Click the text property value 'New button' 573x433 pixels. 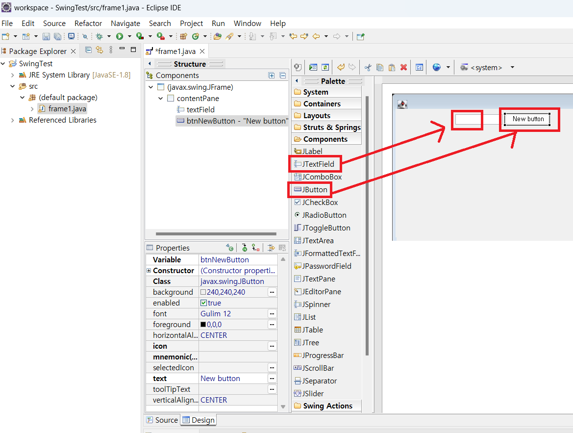click(220, 379)
